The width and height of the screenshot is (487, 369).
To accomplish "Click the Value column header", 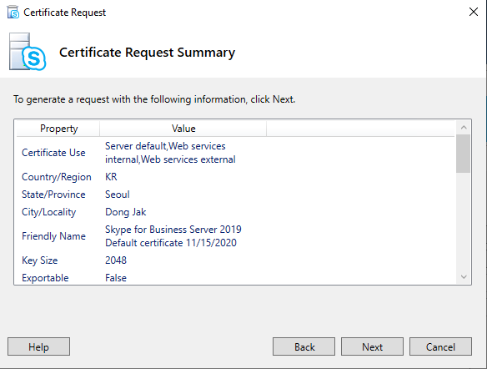I will (183, 129).
